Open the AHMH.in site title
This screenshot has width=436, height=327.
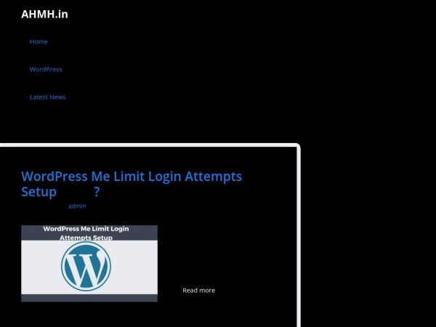[44, 15]
